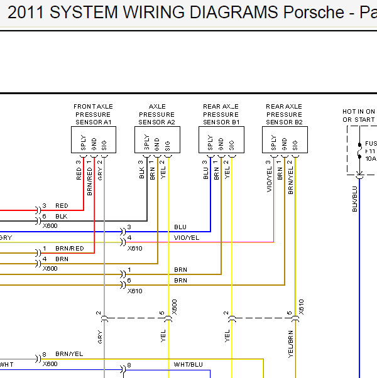This screenshot has height=378, width=377.
Task: Click vertical "GRY 2" label under sensor A1
Action: (x=100, y=170)
